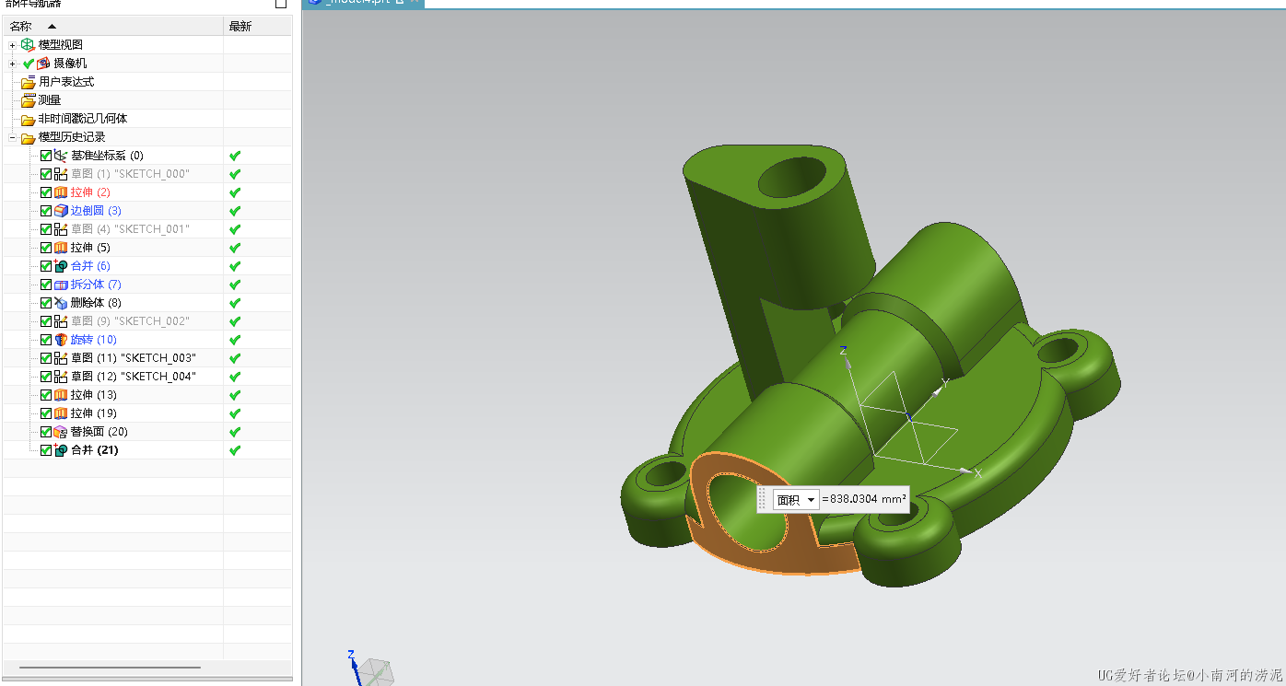Sort by the 名称 column header
Screen dimensions: 1286x686
click(x=112, y=27)
